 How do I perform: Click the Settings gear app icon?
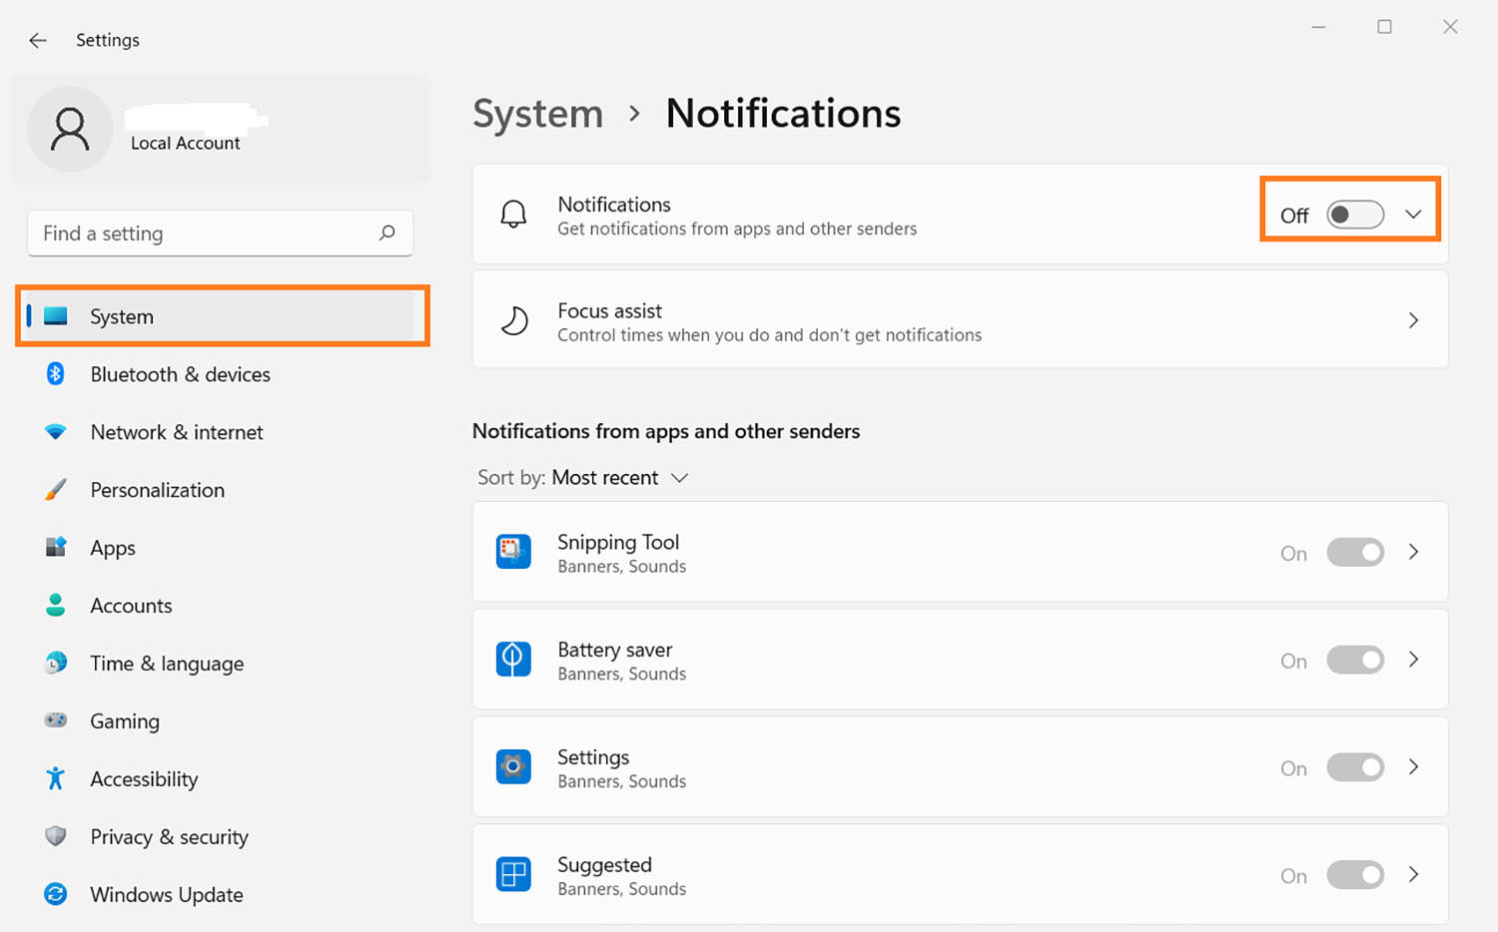(513, 767)
